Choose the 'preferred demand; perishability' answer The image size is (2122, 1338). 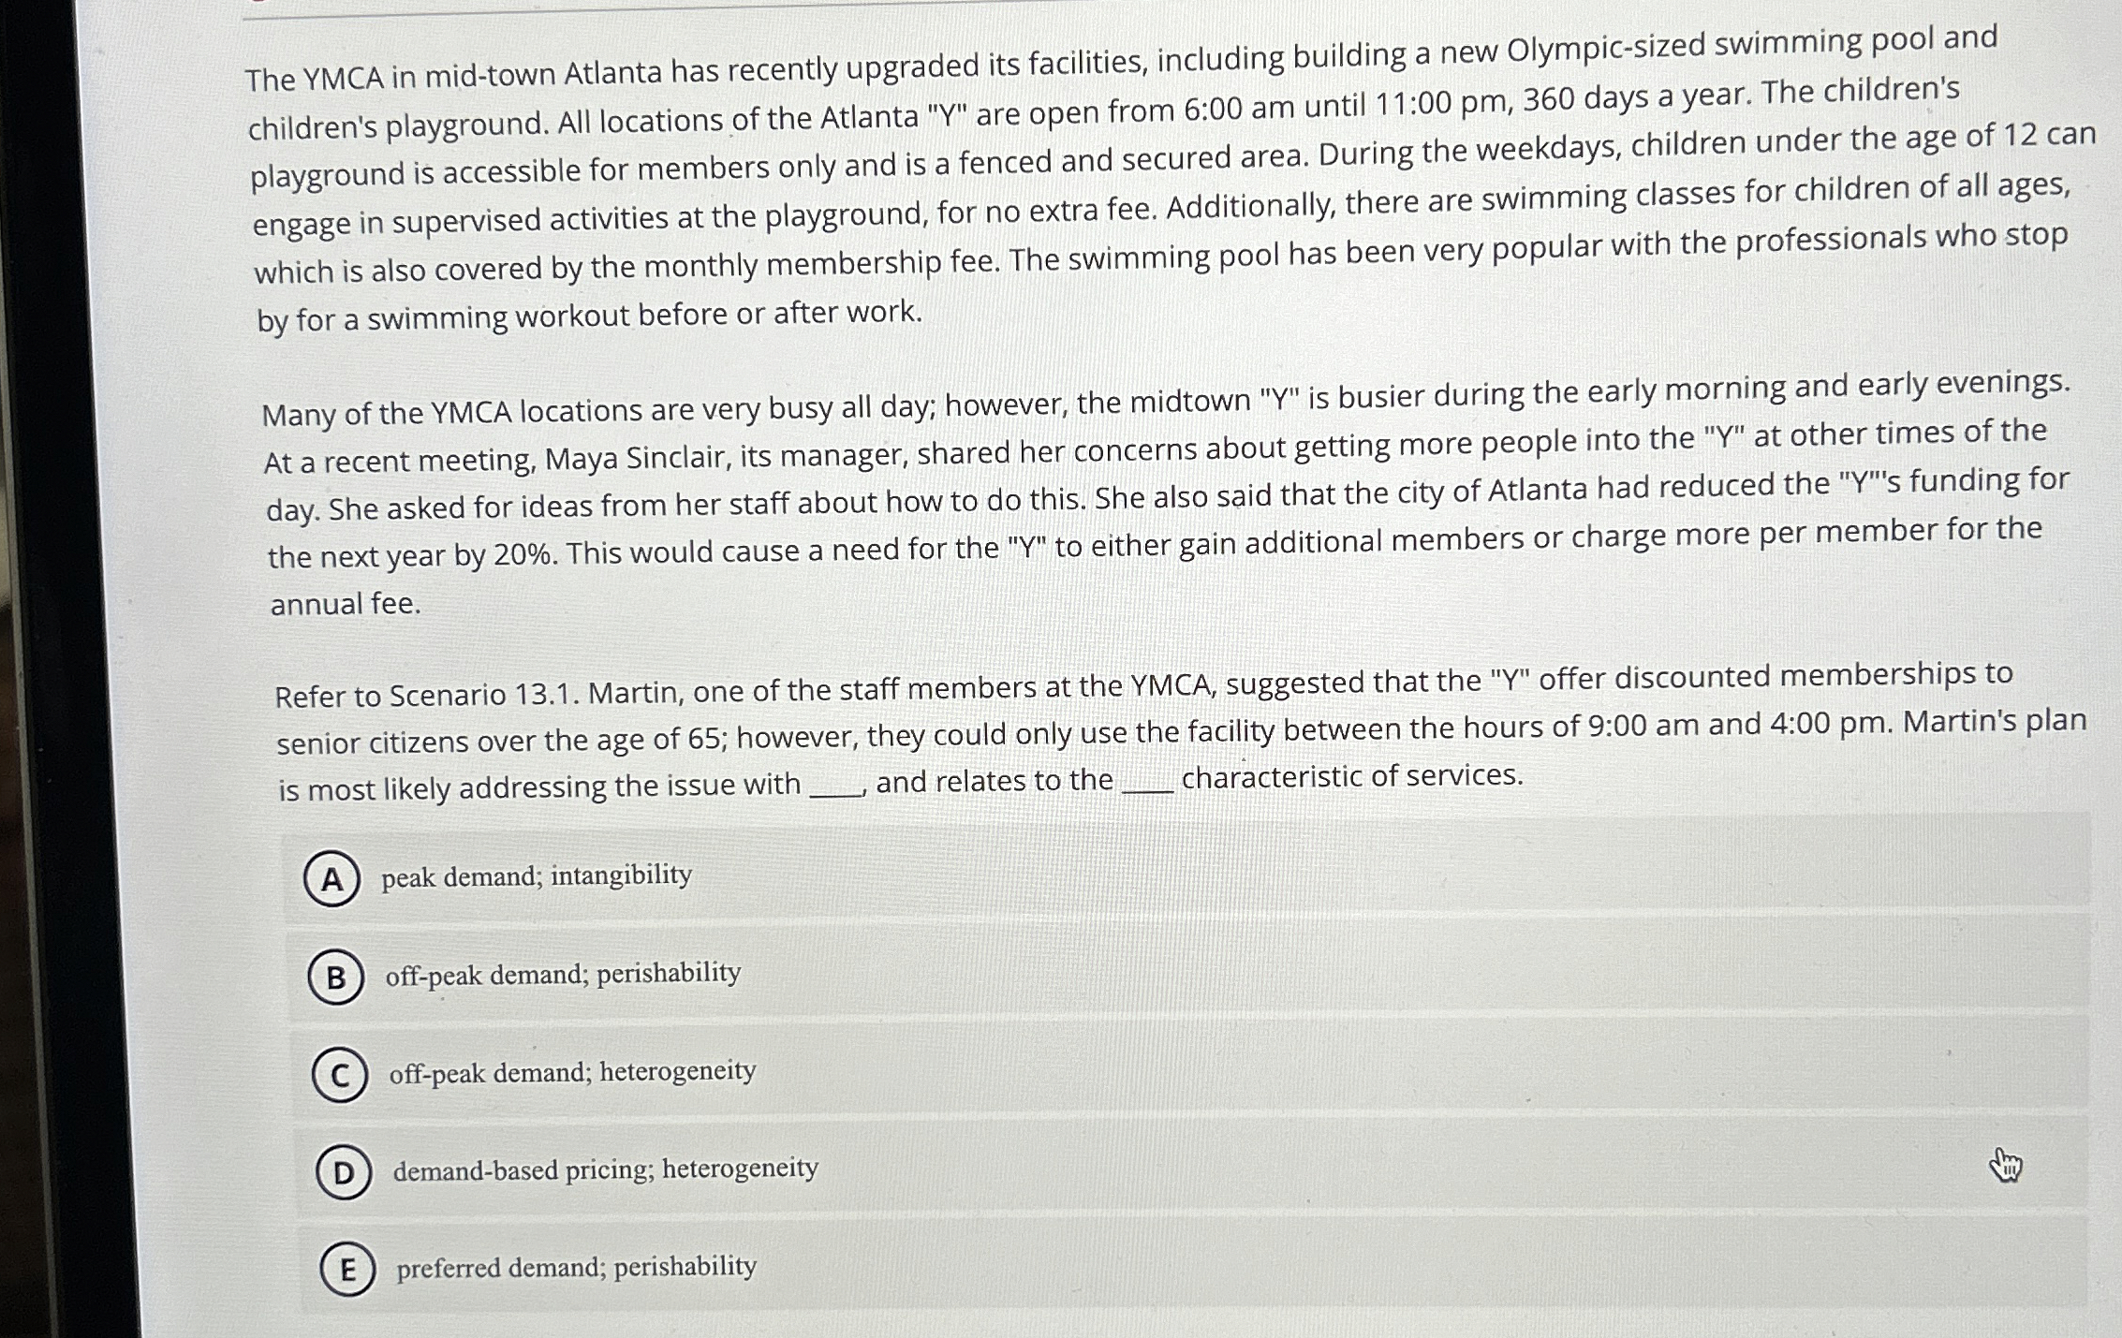574,1266
